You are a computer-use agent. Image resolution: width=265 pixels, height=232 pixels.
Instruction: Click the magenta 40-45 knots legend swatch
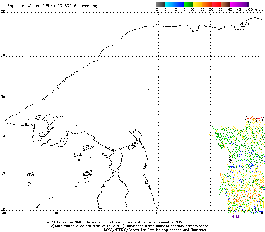tap(235, 4)
